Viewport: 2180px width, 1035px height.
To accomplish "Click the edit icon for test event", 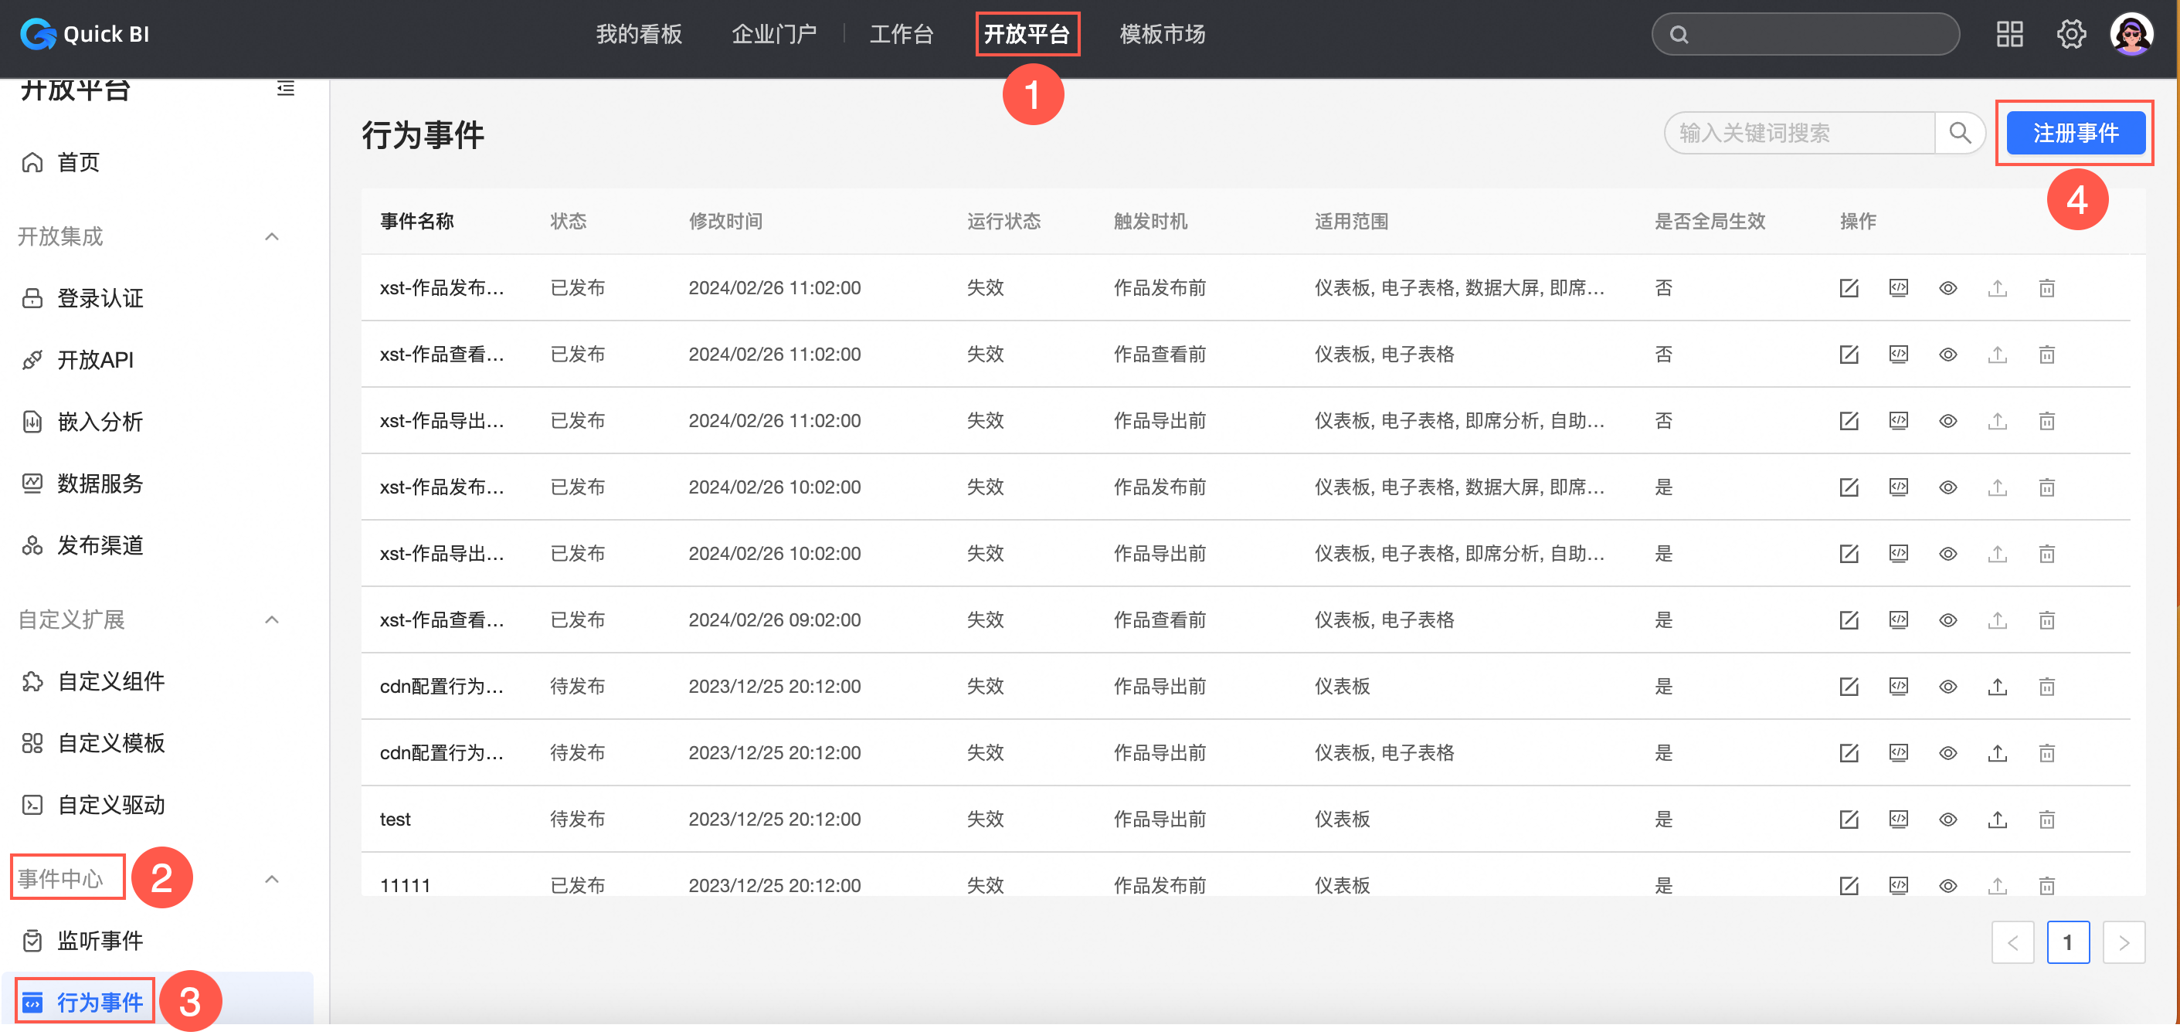I will point(1849,820).
